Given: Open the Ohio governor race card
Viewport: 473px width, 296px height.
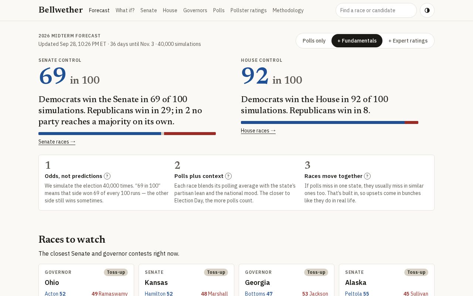Looking at the screenshot, I should [86, 280].
